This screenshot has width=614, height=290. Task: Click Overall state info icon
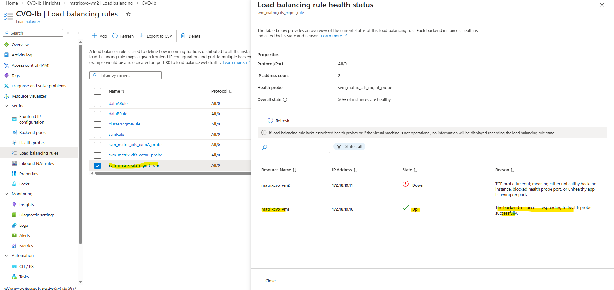tap(285, 100)
